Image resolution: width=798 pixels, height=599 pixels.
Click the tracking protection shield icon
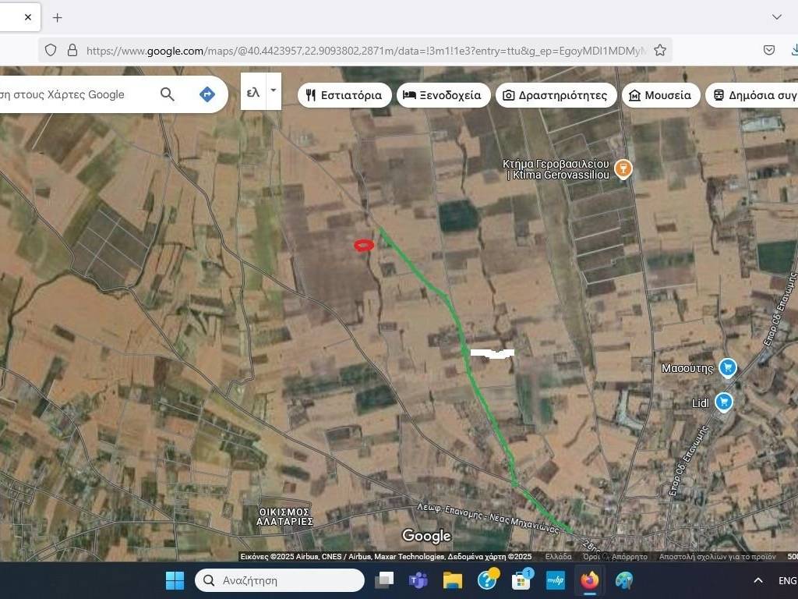coord(51,50)
